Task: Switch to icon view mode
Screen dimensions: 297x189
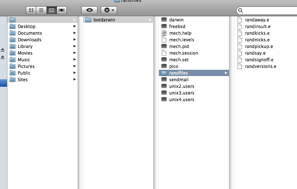Action: pos(31,10)
